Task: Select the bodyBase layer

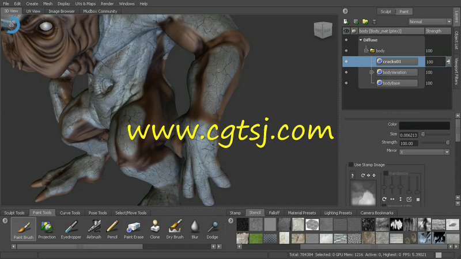Action: coord(397,83)
